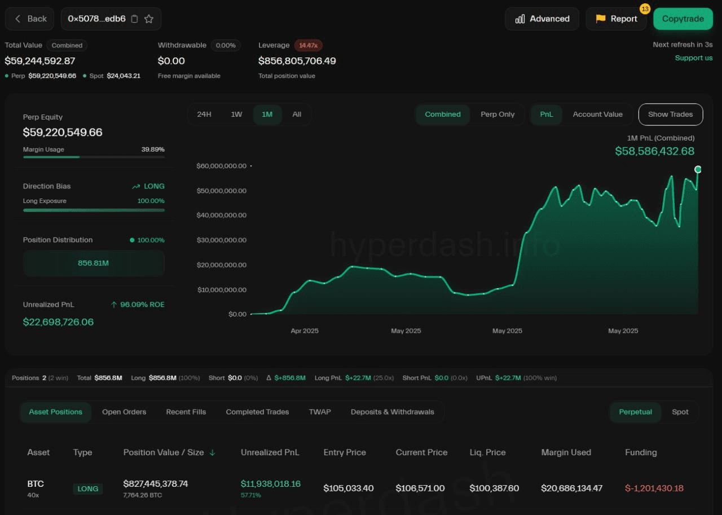This screenshot has height=515, width=722.
Task: Open the Open Orders tab
Action: coord(124,412)
